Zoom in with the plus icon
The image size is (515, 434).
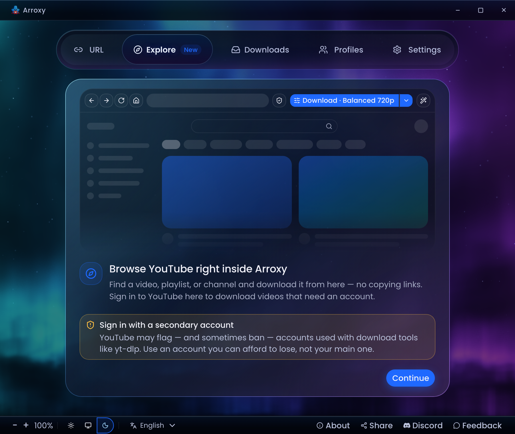pyautogui.click(x=26, y=425)
